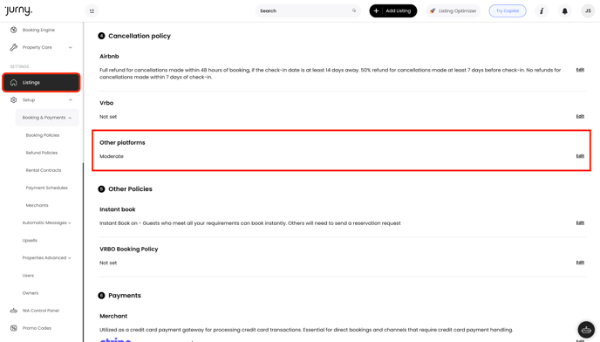Click Try Copilot button
Image resolution: width=600 pixels, height=342 pixels.
[508, 11]
